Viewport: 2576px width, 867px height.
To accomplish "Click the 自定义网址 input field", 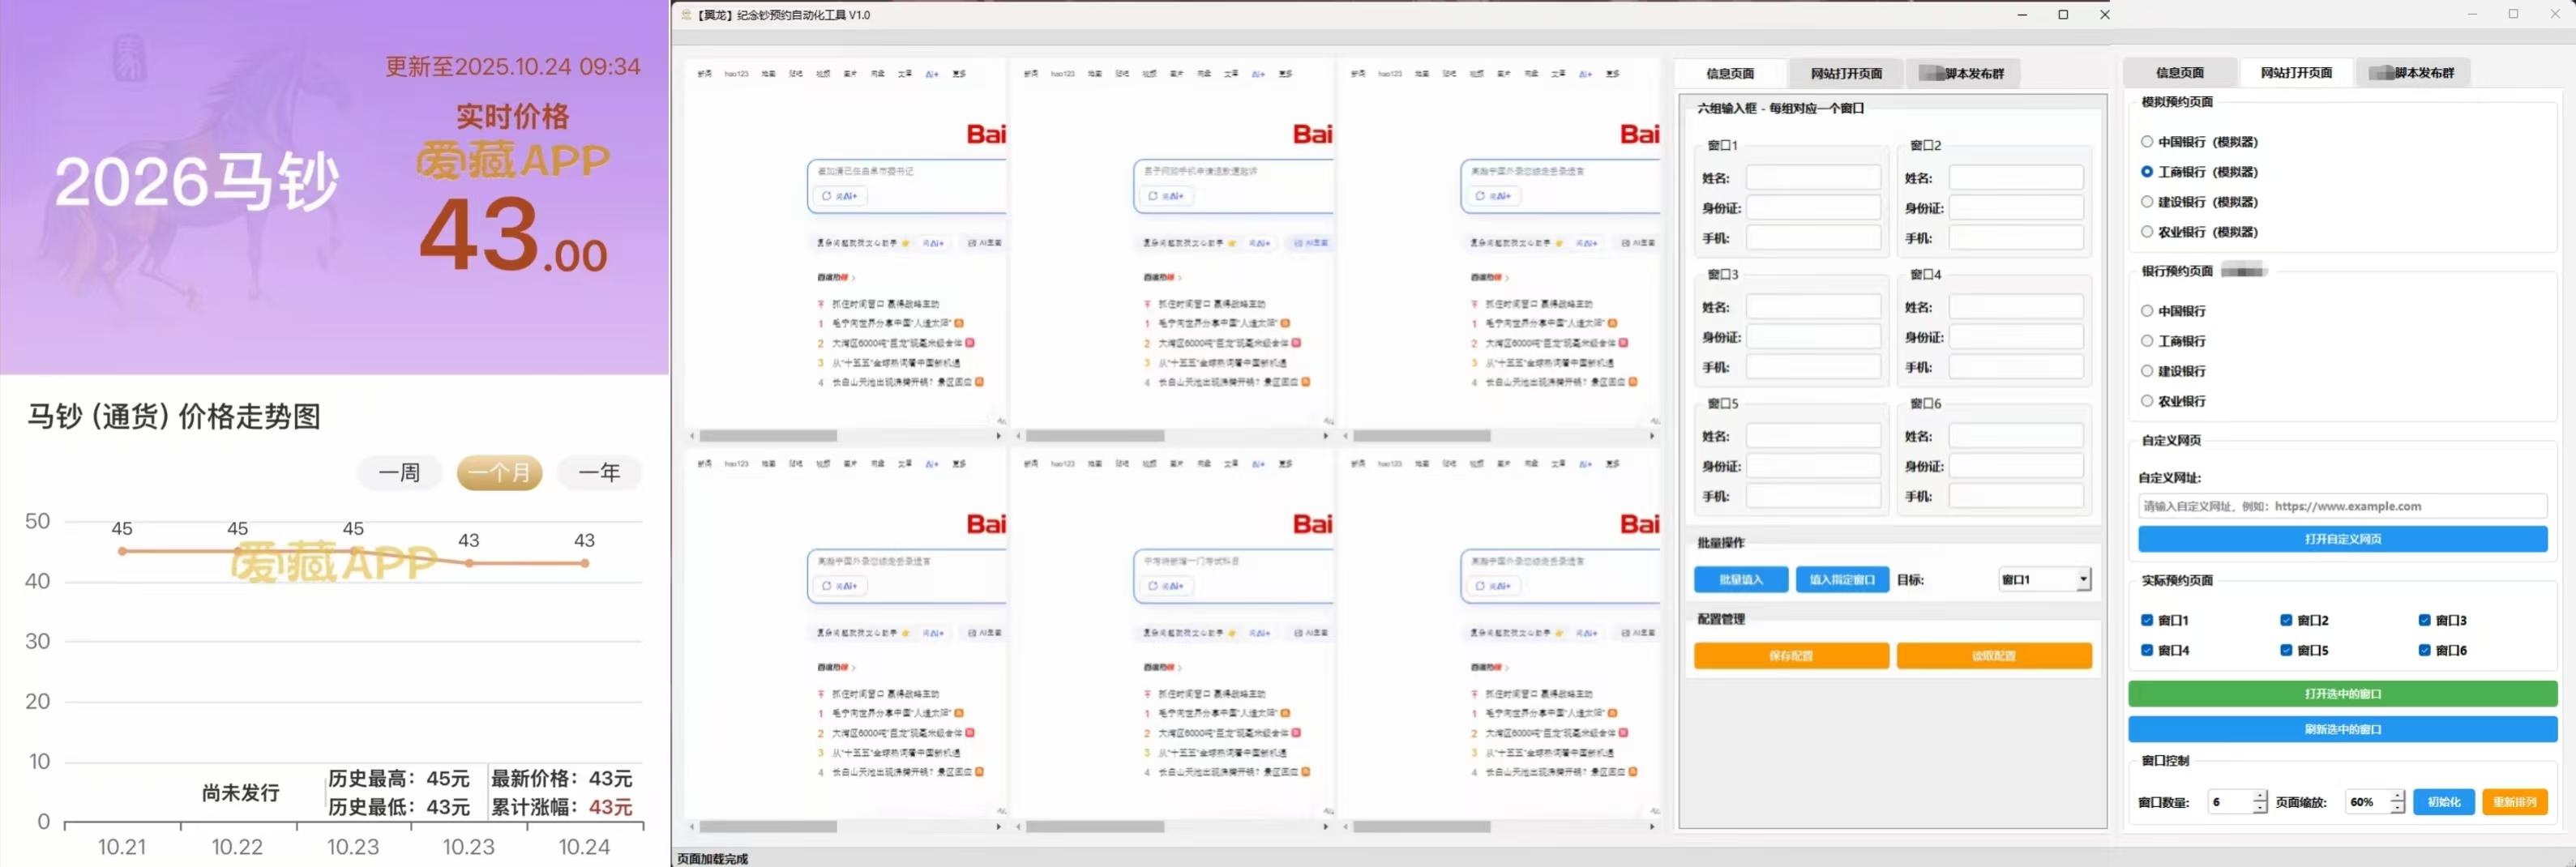I will 2342,506.
